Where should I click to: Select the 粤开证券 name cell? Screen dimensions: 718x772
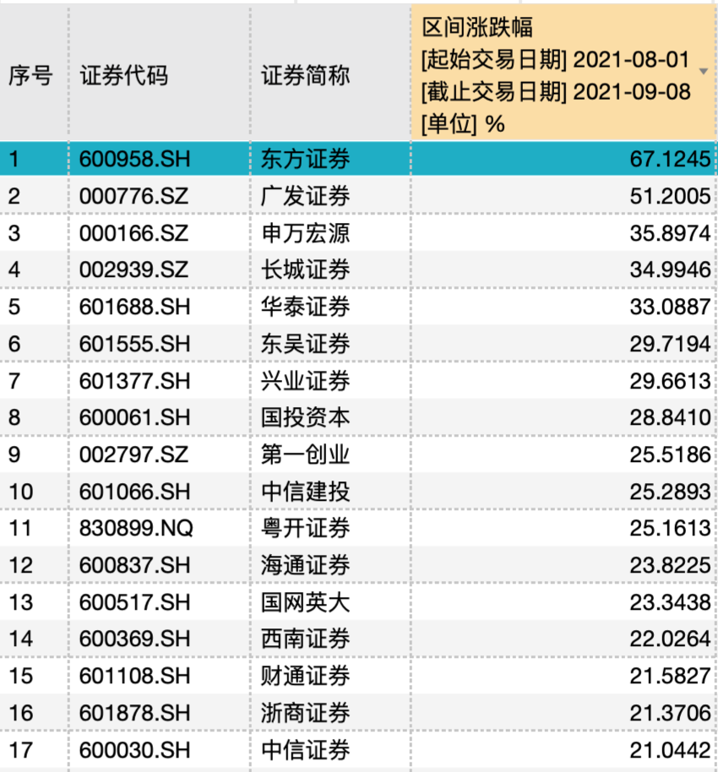[x=305, y=528]
